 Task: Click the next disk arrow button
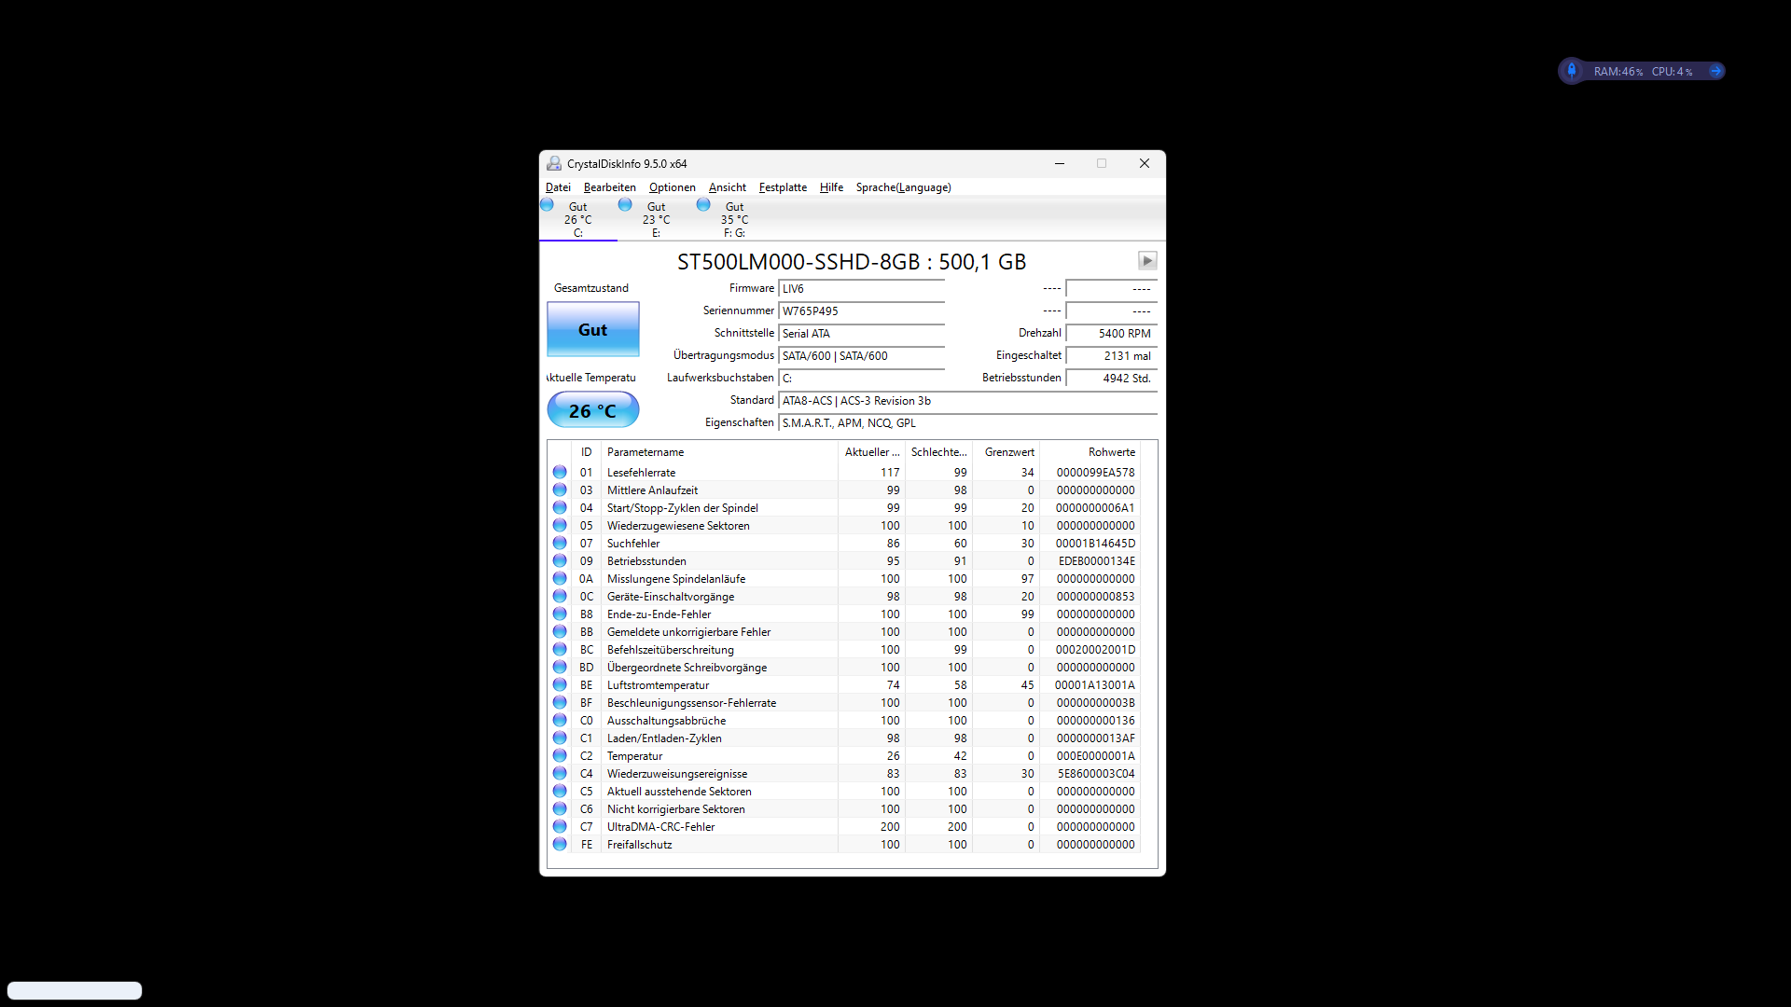[1147, 261]
